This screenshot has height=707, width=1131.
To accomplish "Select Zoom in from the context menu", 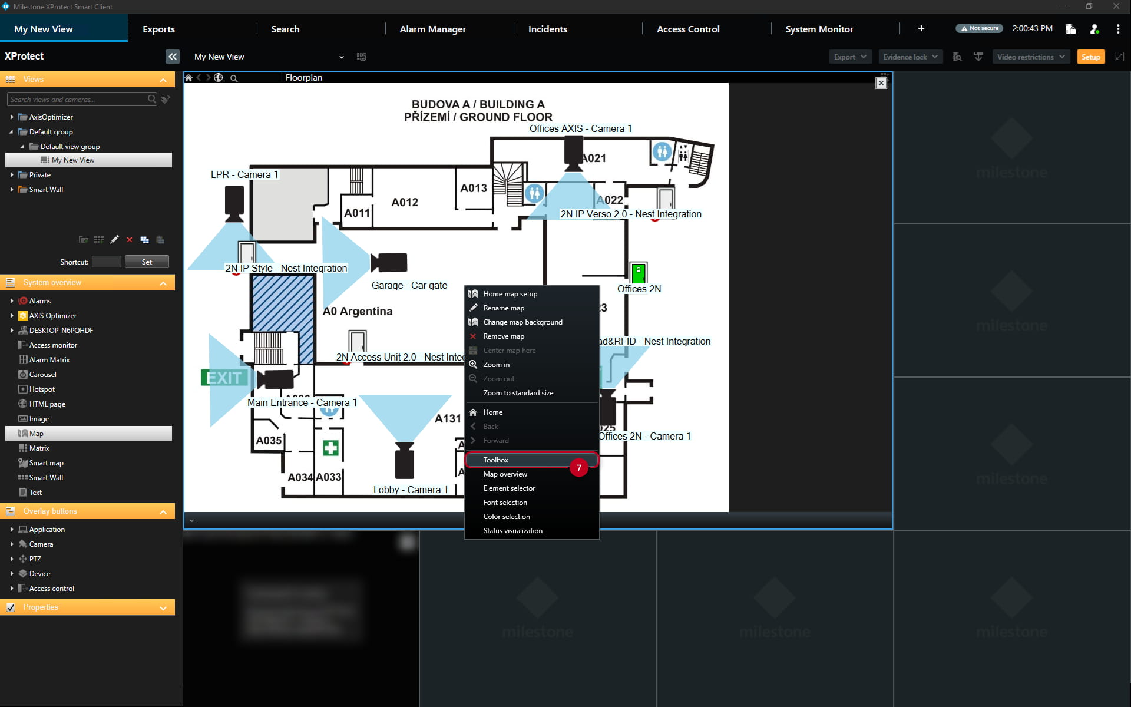I will [531, 365].
